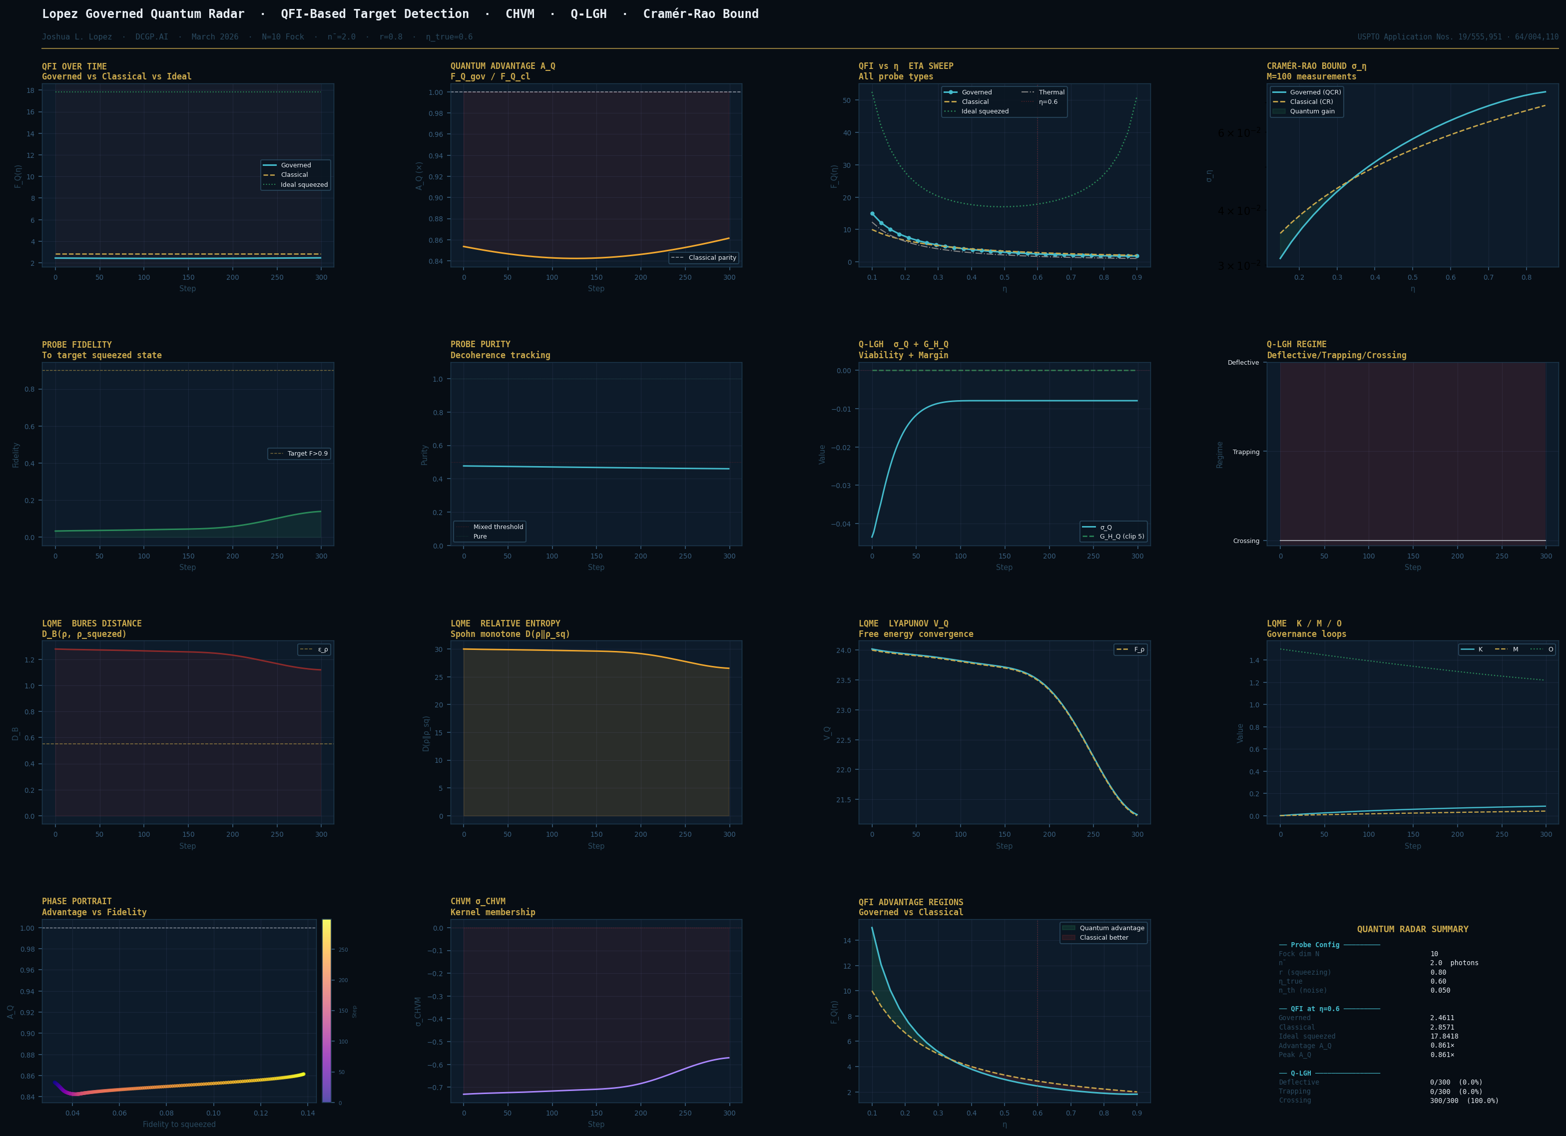Click the Phase Portrait step colorbar
Image resolution: width=1566 pixels, height=1136 pixels.
(327, 1010)
